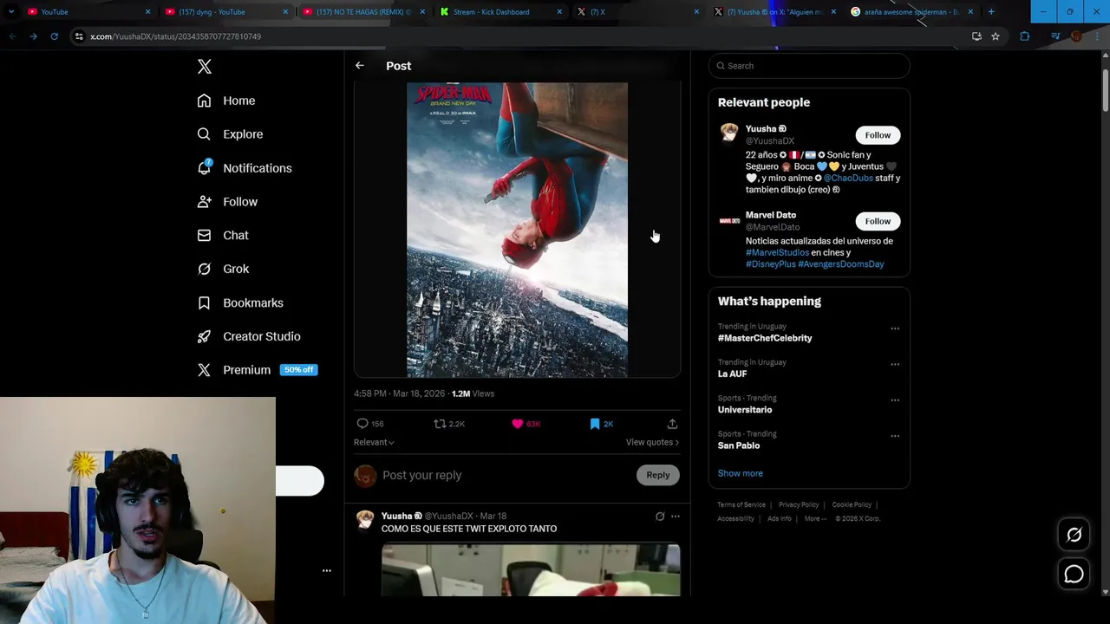Switch to the YouTube browser tab
This screenshot has height=624, width=1110.
coord(87,12)
